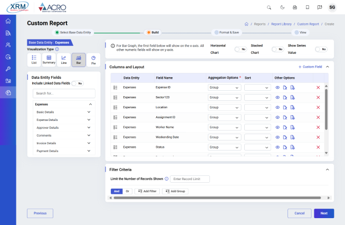Select the Pie visualization type

click(93, 60)
